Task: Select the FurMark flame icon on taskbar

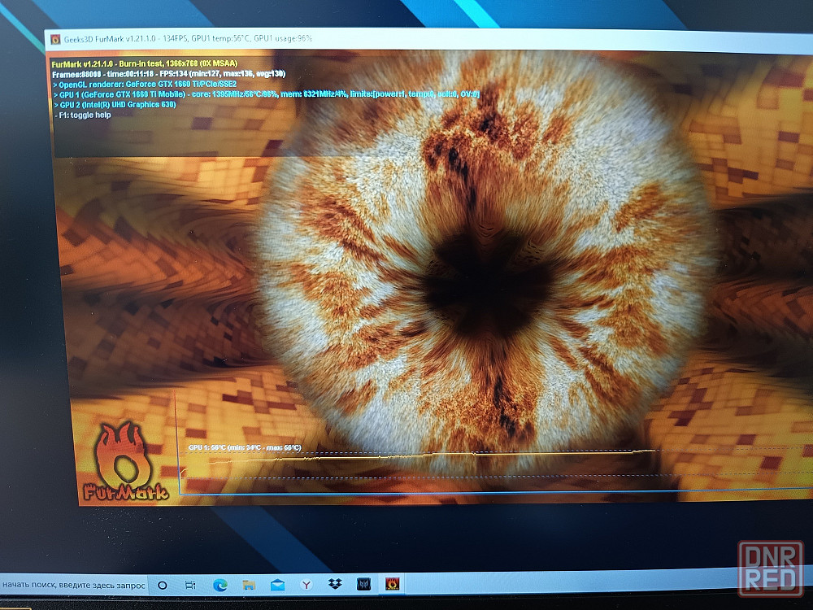Action: [393, 584]
